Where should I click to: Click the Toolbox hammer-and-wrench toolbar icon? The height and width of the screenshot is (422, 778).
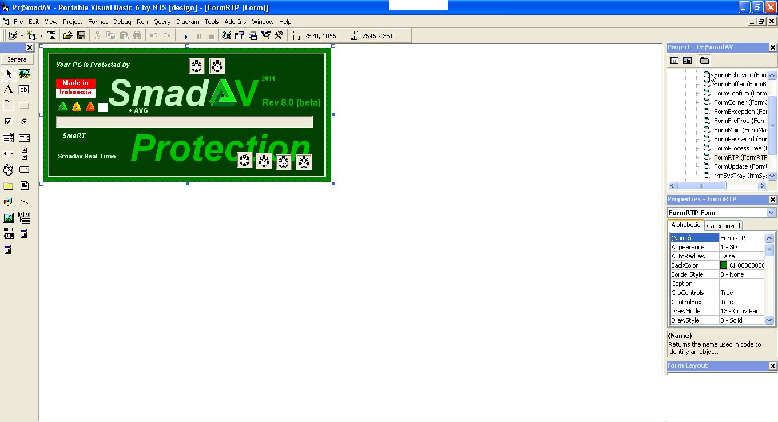pos(279,35)
